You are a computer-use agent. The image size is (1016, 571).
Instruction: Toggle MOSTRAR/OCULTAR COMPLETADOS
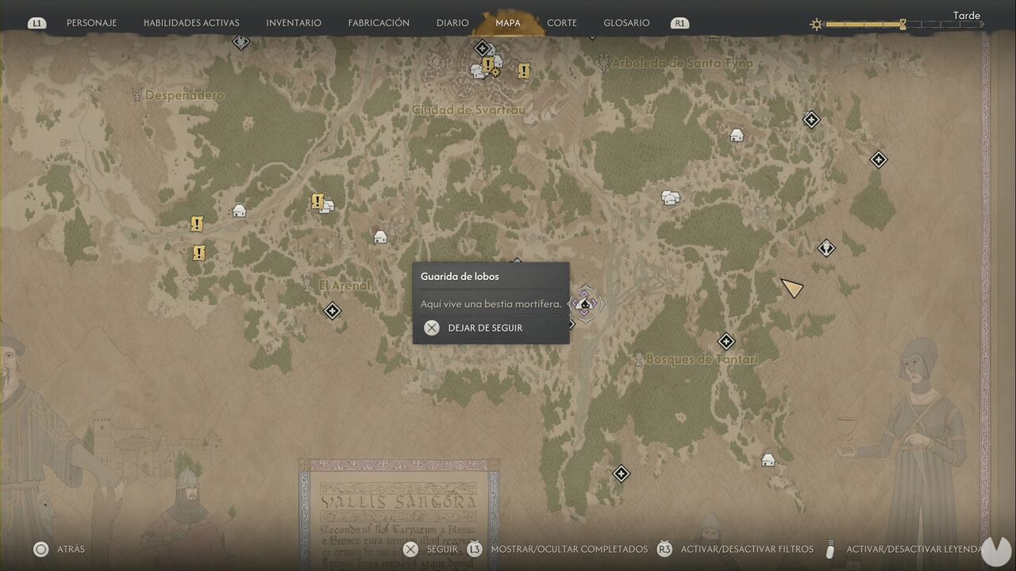click(x=557, y=549)
